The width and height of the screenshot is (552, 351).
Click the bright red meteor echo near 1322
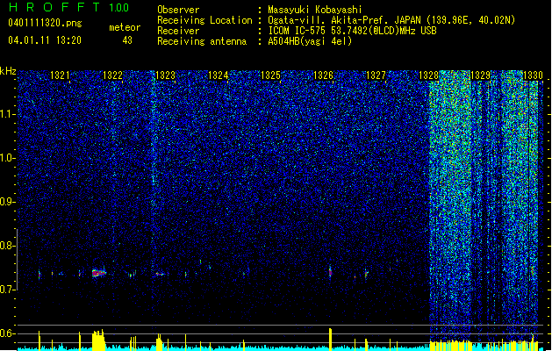pyautogui.click(x=99, y=273)
